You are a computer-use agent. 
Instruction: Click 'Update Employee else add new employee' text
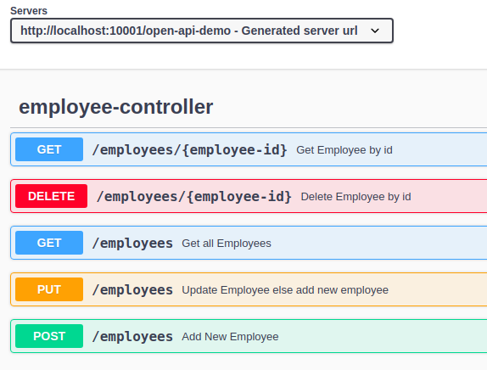point(285,290)
